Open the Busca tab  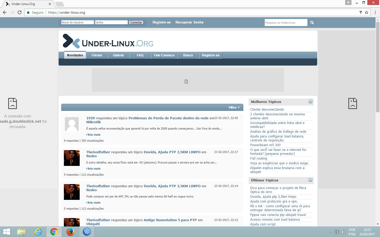pos(188,55)
